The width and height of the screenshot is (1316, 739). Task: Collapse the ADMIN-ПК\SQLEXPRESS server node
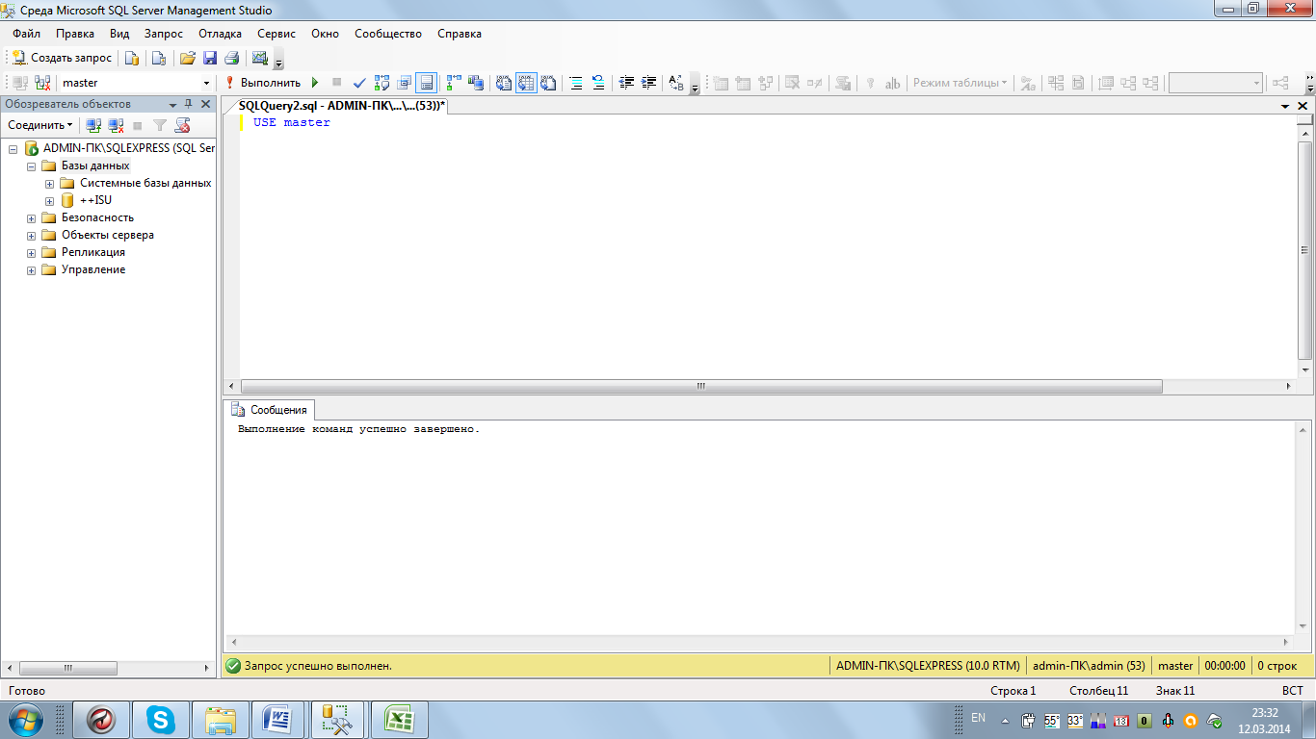pos(13,149)
